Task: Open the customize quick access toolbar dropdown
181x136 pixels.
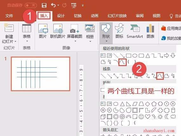Action: click(x=83, y=5)
